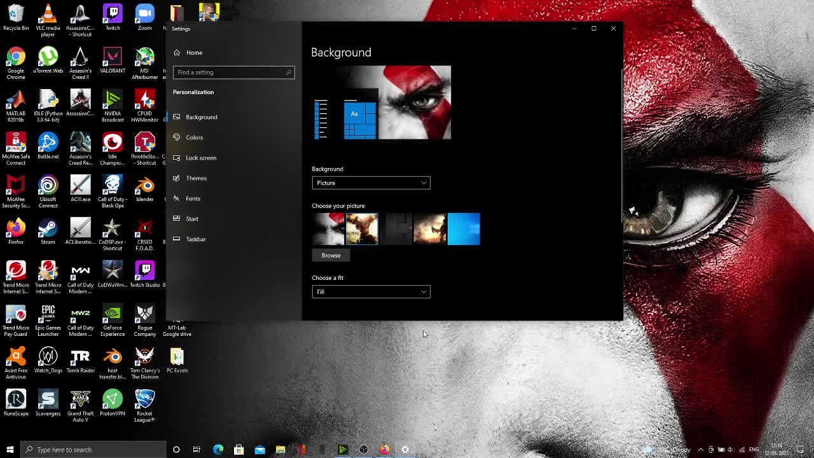Choose the fourth warrior picture thumbnail
The width and height of the screenshot is (814, 458).
coord(430,229)
